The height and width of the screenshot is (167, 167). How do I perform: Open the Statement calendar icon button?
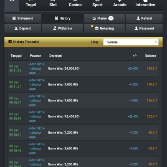coord(14,18)
